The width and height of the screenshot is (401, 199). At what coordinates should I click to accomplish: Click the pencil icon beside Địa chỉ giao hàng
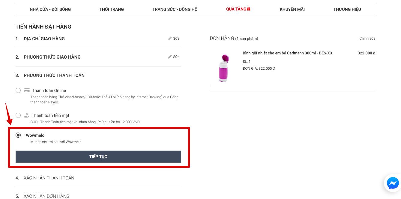coord(170,38)
